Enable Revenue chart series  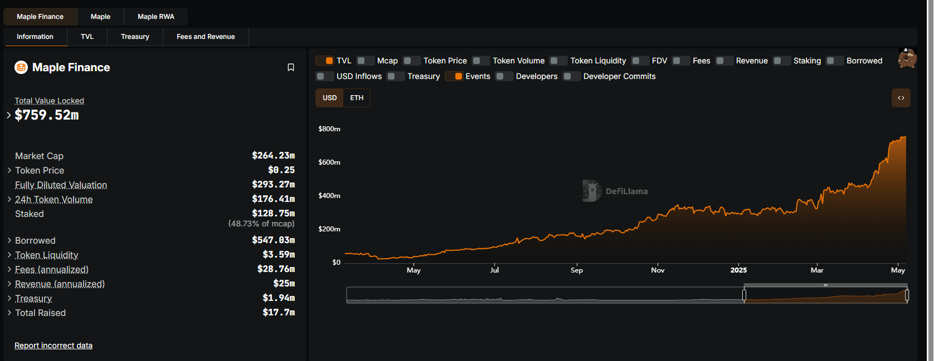[724, 61]
